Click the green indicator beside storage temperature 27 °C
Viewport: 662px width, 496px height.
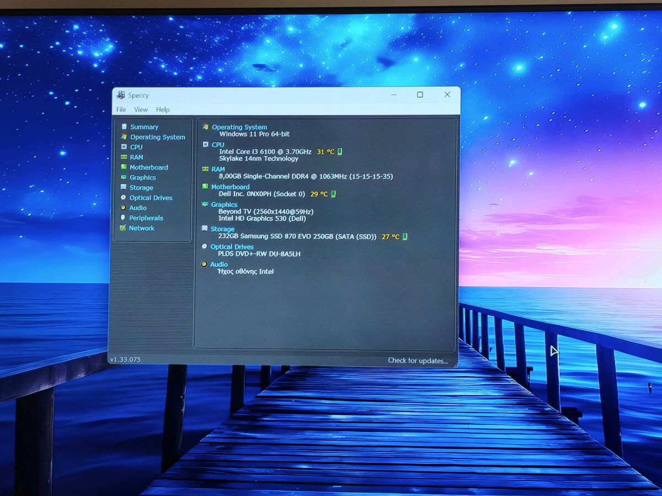405,236
